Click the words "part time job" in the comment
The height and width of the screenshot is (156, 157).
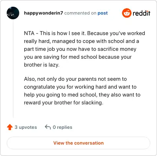click(x=39, y=49)
